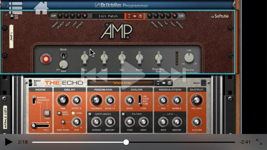
Task: Select the Fat cabinet button
Action: tap(162, 16)
